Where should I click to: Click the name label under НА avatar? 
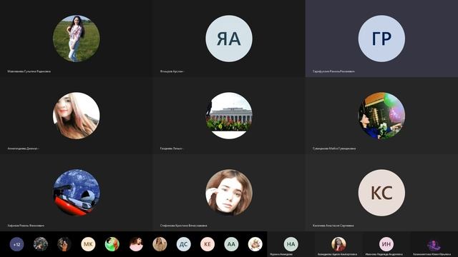coord(281,254)
